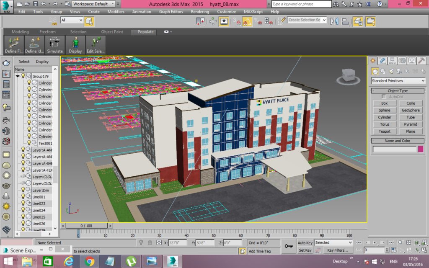Click the Auto Key button

305,242
